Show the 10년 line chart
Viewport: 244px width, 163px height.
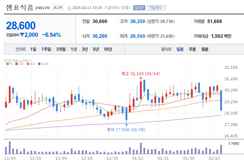[108, 49]
